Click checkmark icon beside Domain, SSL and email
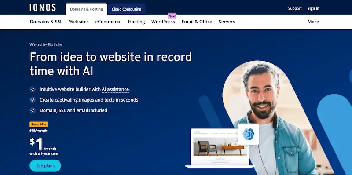Viewport: 352px width, 175px height. (x=33, y=110)
